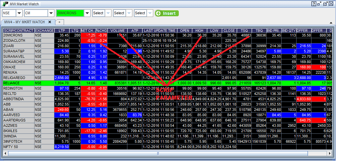Image resolution: width=338 pixels, height=161 pixels.
Task: Expand the CM segment dropdown
Action: click(x=51, y=13)
